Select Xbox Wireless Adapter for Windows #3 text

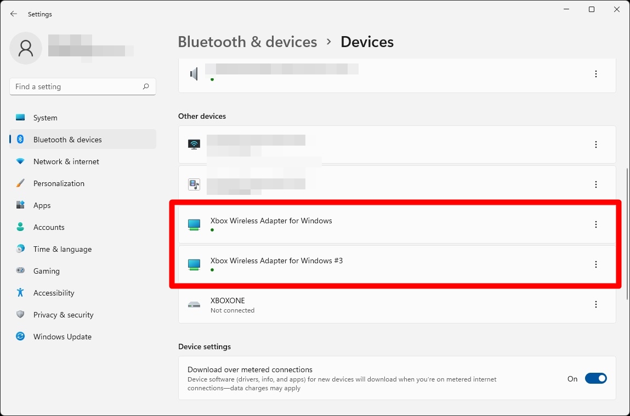(276, 261)
